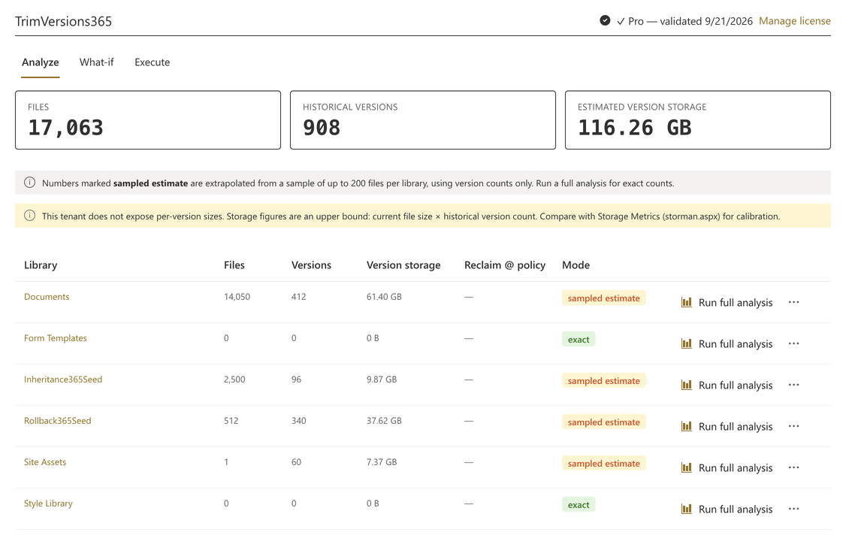Click the 9.87 GB version storage value

pyautogui.click(x=382, y=379)
